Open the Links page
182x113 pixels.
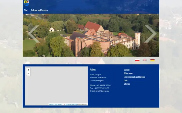[x=126, y=80]
